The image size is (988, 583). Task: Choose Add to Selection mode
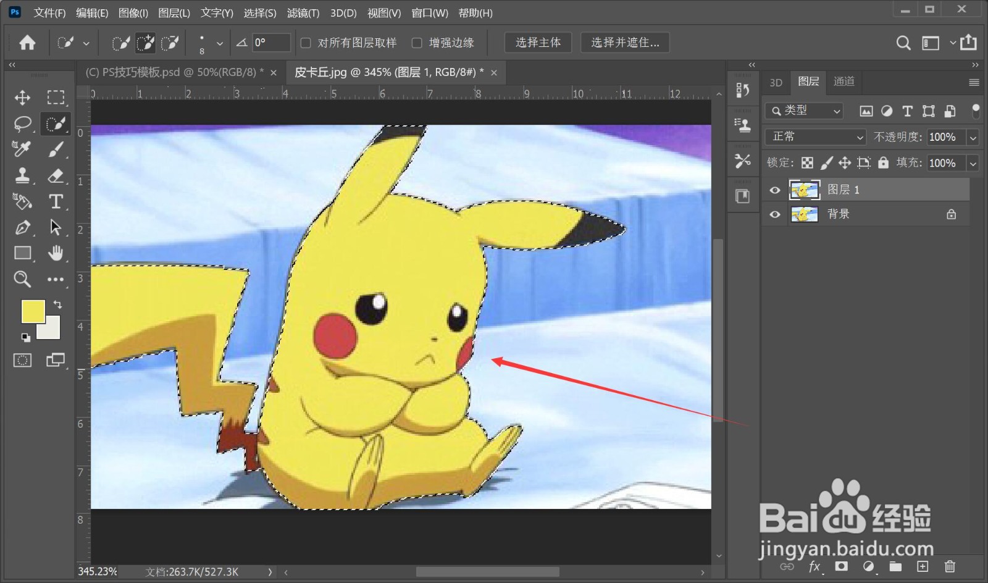[145, 43]
